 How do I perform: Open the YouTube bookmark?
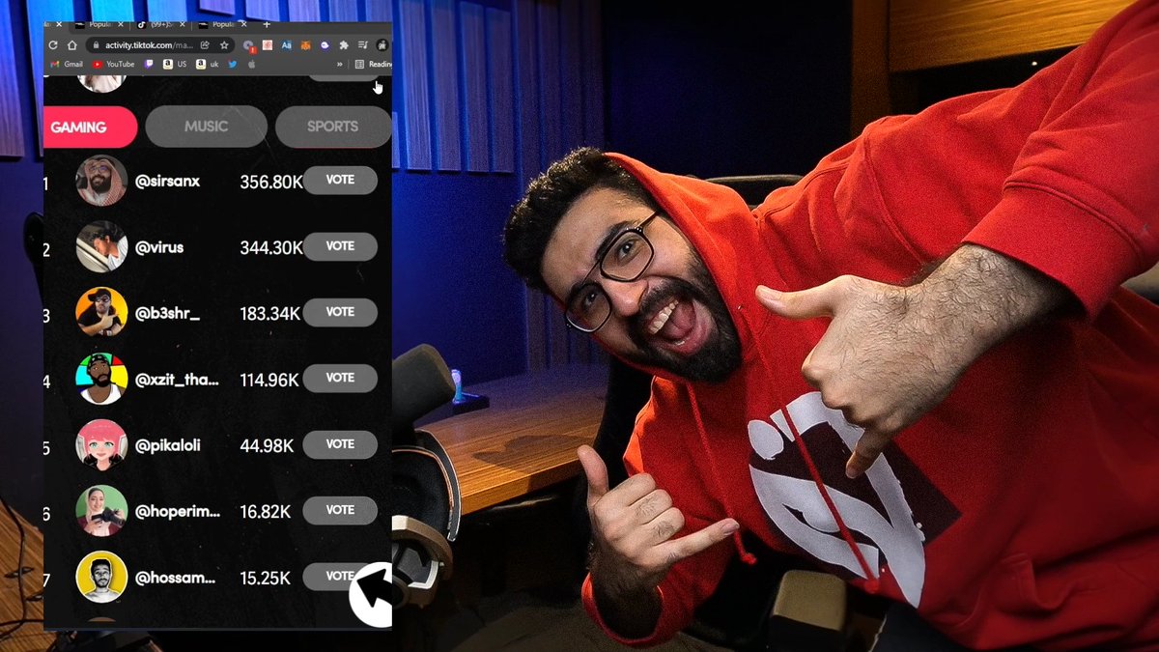(114, 64)
